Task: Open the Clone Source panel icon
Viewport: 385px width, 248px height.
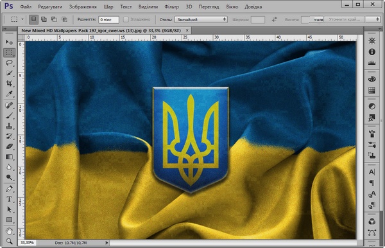Action: click(372, 155)
